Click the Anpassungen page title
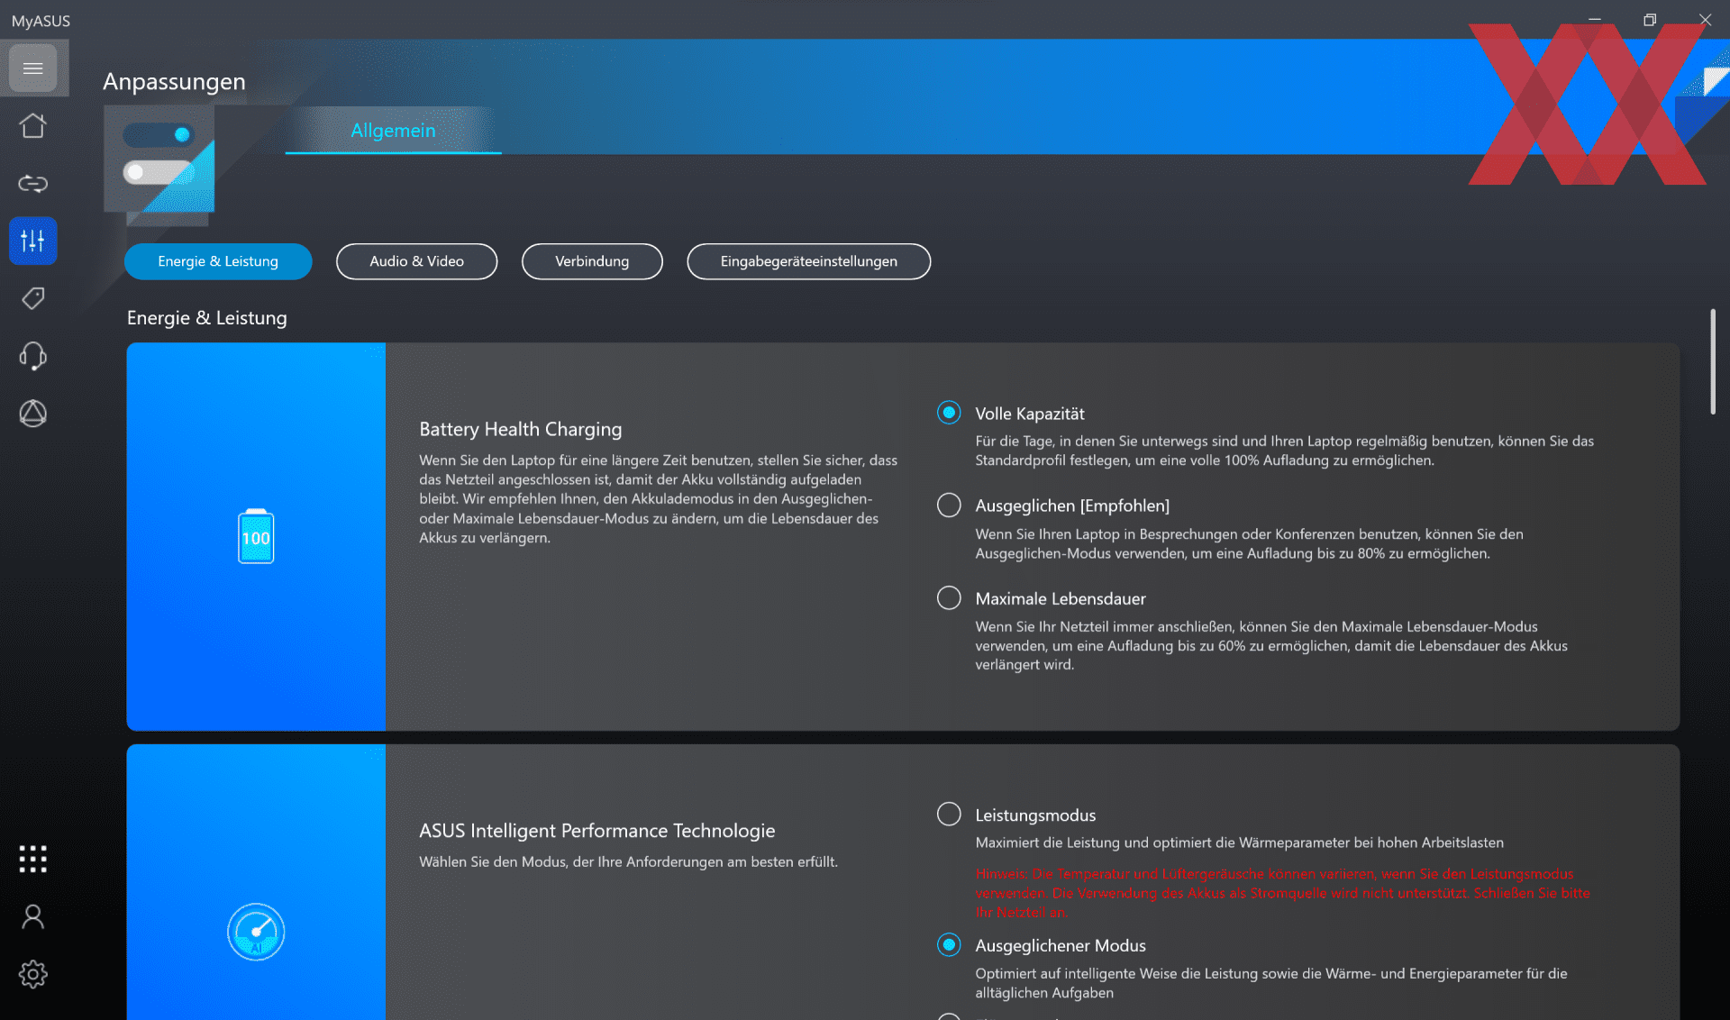Viewport: 1730px width, 1020px height. (x=174, y=81)
